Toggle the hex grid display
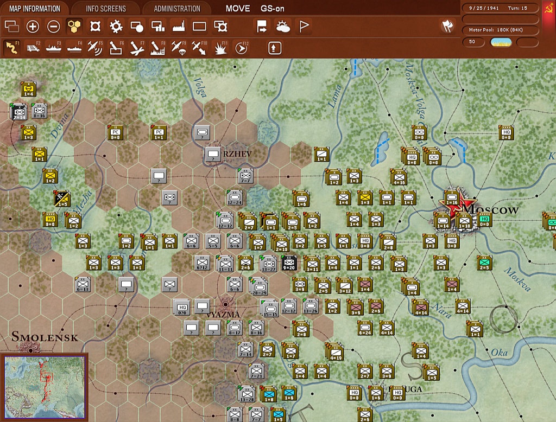The height and width of the screenshot is (422, 556). (x=74, y=26)
